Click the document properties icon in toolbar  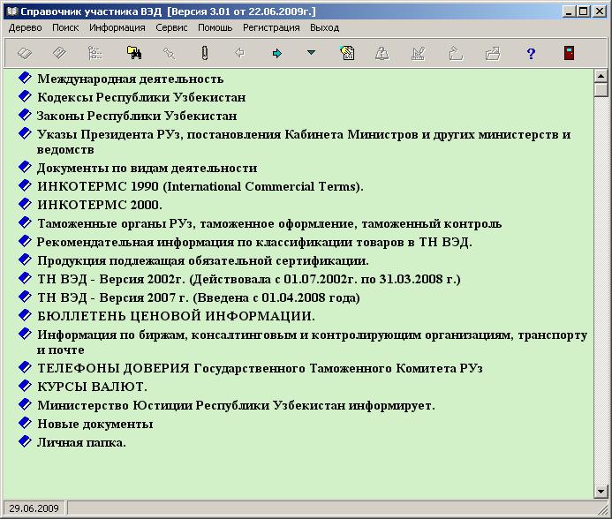(x=348, y=54)
